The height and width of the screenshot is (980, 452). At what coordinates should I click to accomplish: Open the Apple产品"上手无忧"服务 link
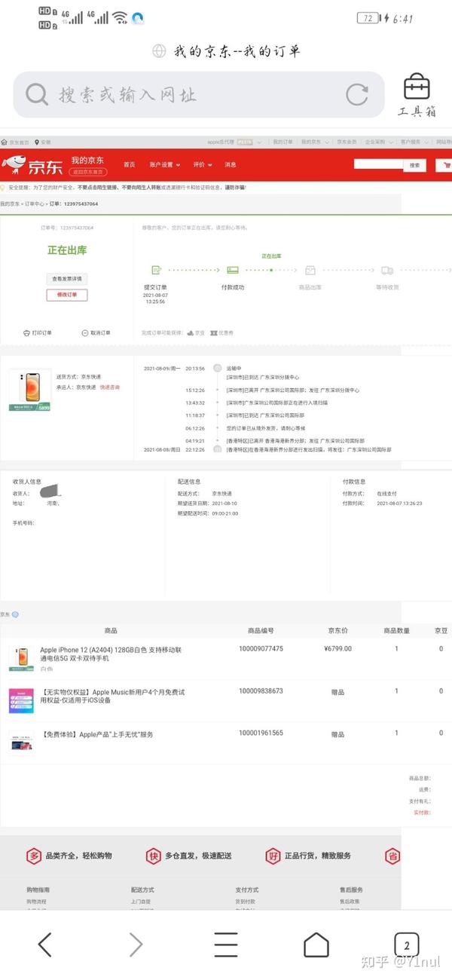coord(96,734)
